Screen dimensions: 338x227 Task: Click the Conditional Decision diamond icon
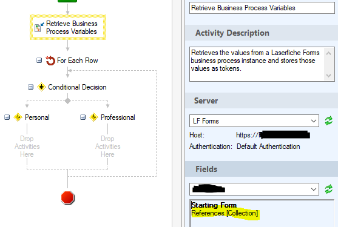pos(41,87)
